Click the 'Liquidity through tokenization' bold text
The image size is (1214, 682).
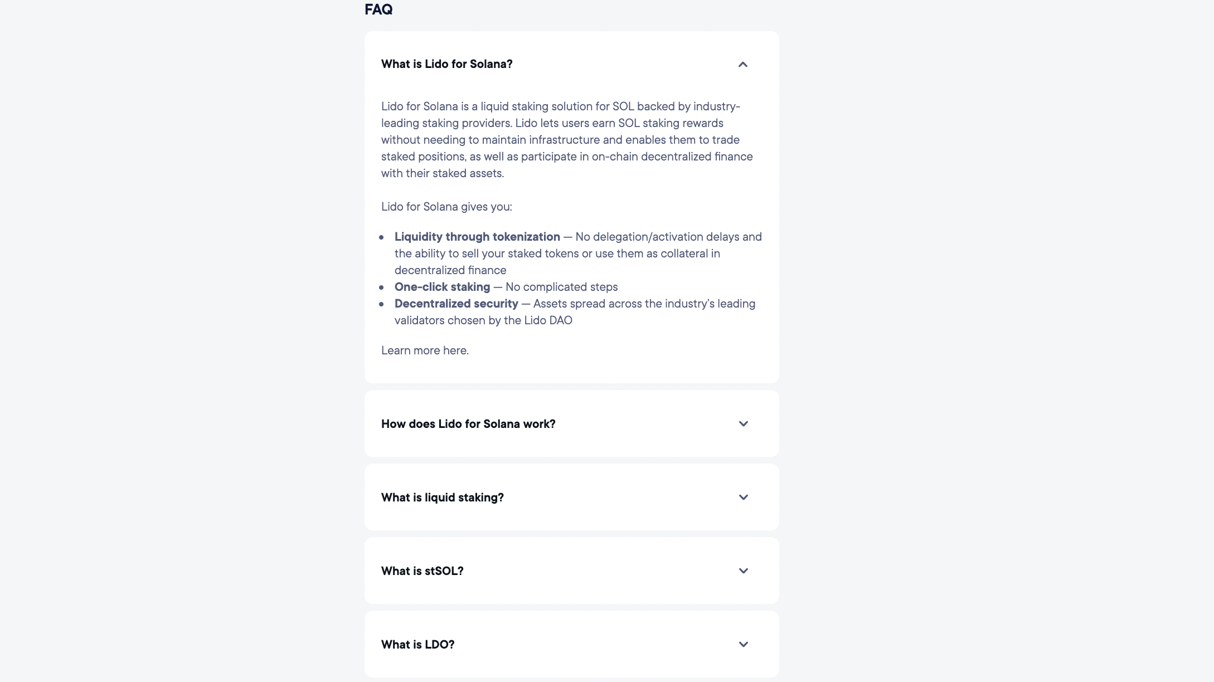pos(477,236)
